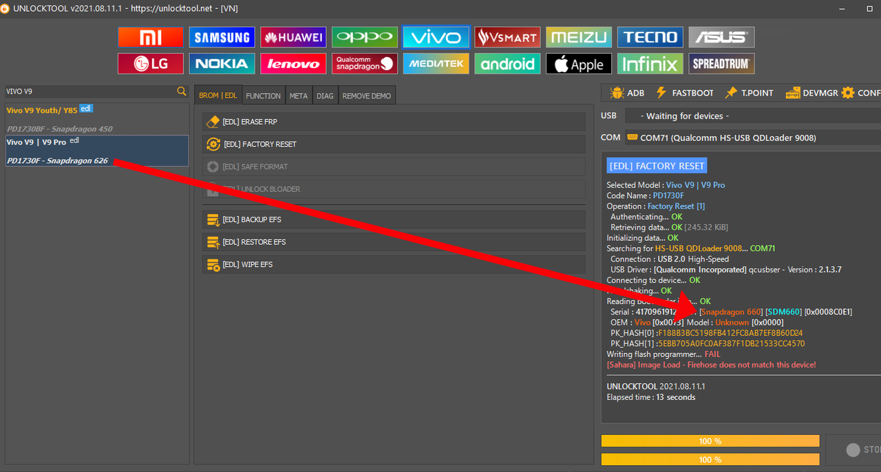The height and width of the screenshot is (472, 881).
Task: Click the [EDL] SAFE FORMAT button
Action: click(394, 167)
